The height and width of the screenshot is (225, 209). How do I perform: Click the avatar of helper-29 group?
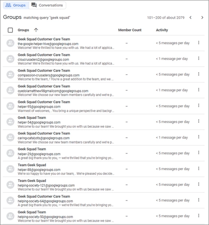[x=10, y=153]
